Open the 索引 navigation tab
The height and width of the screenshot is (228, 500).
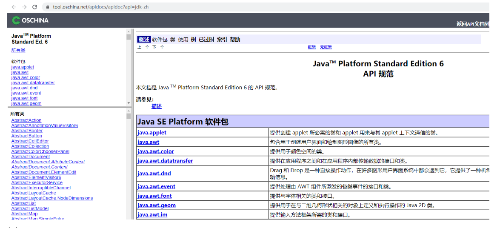(222, 40)
